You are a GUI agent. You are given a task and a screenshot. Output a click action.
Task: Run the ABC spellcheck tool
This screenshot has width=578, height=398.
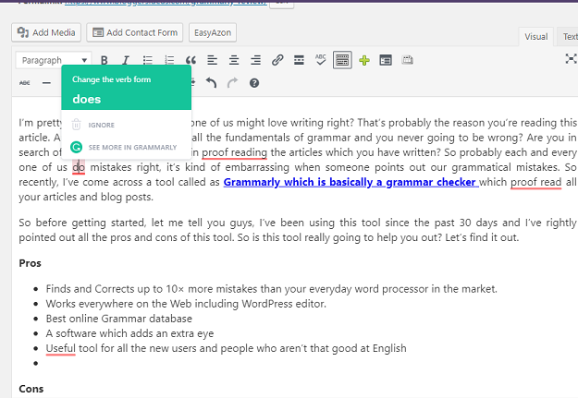point(321,60)
